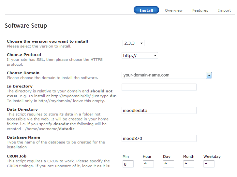Focus the CRON Day input field
This screenshot has width=237, height=177.
169,164
